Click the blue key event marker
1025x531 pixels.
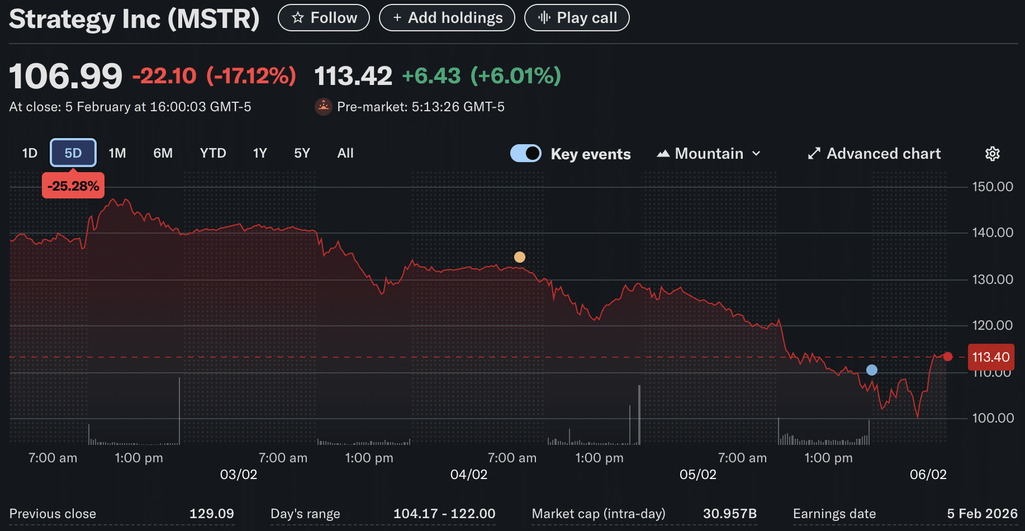click(x=872, y=370)
